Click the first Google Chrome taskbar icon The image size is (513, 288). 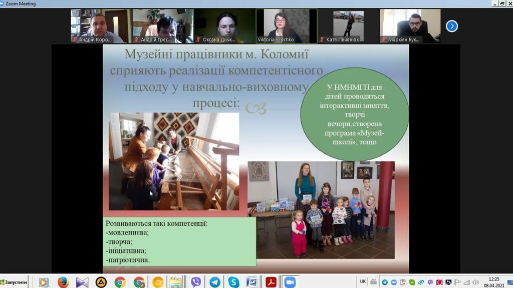pos(120,282)
